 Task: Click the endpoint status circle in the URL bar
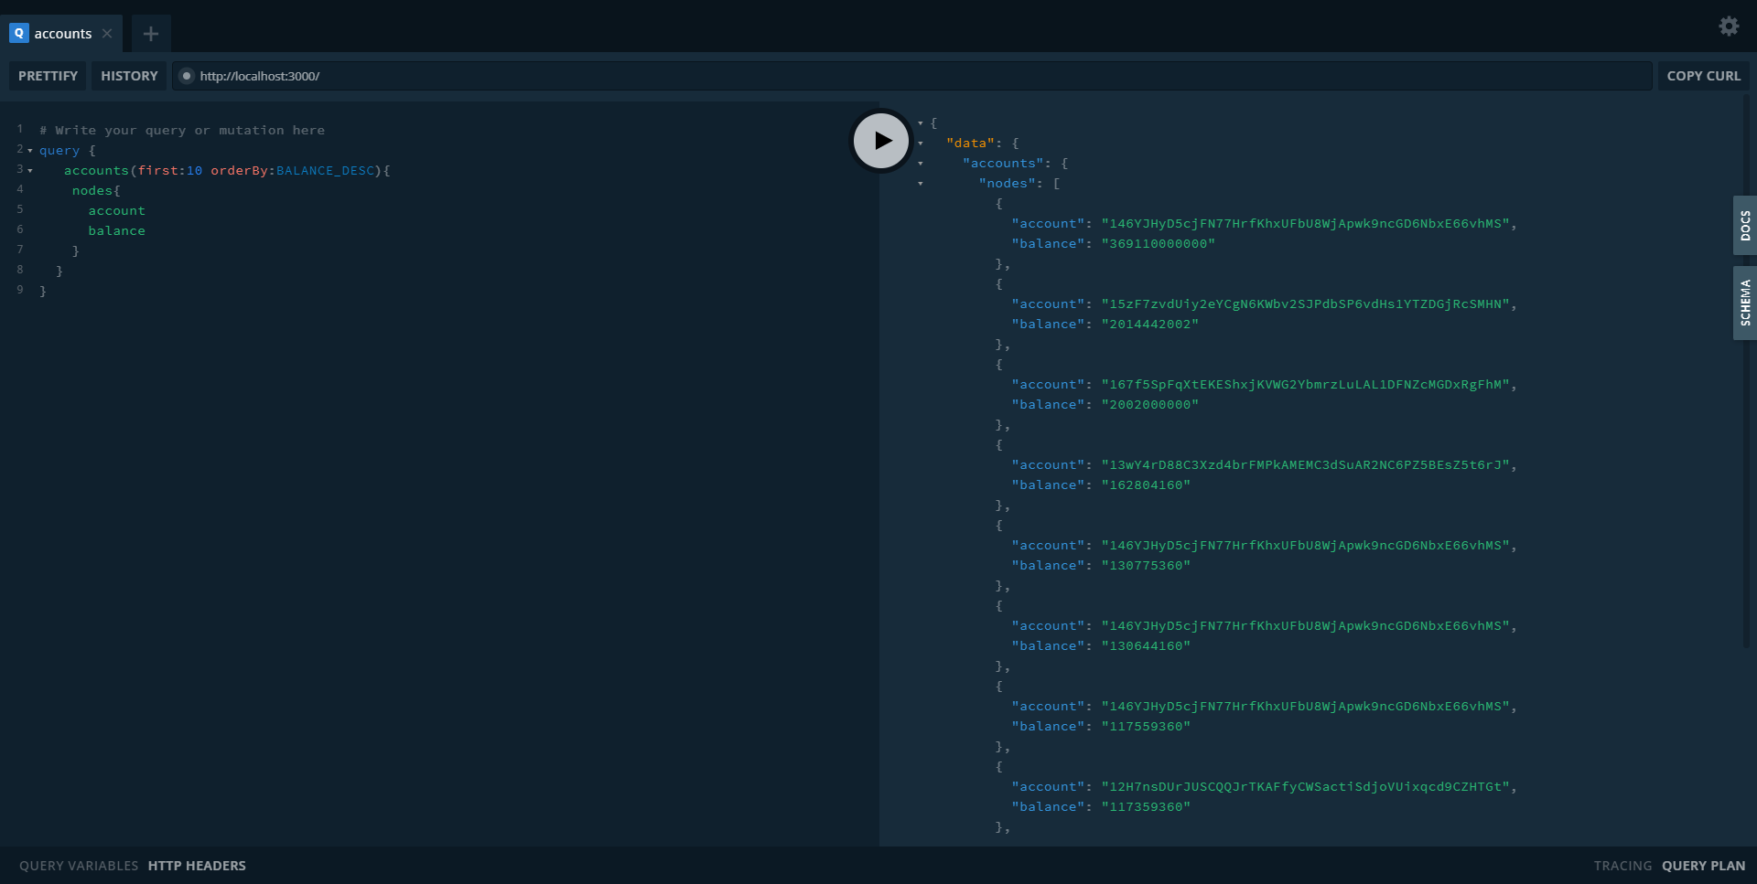(187, 76)
